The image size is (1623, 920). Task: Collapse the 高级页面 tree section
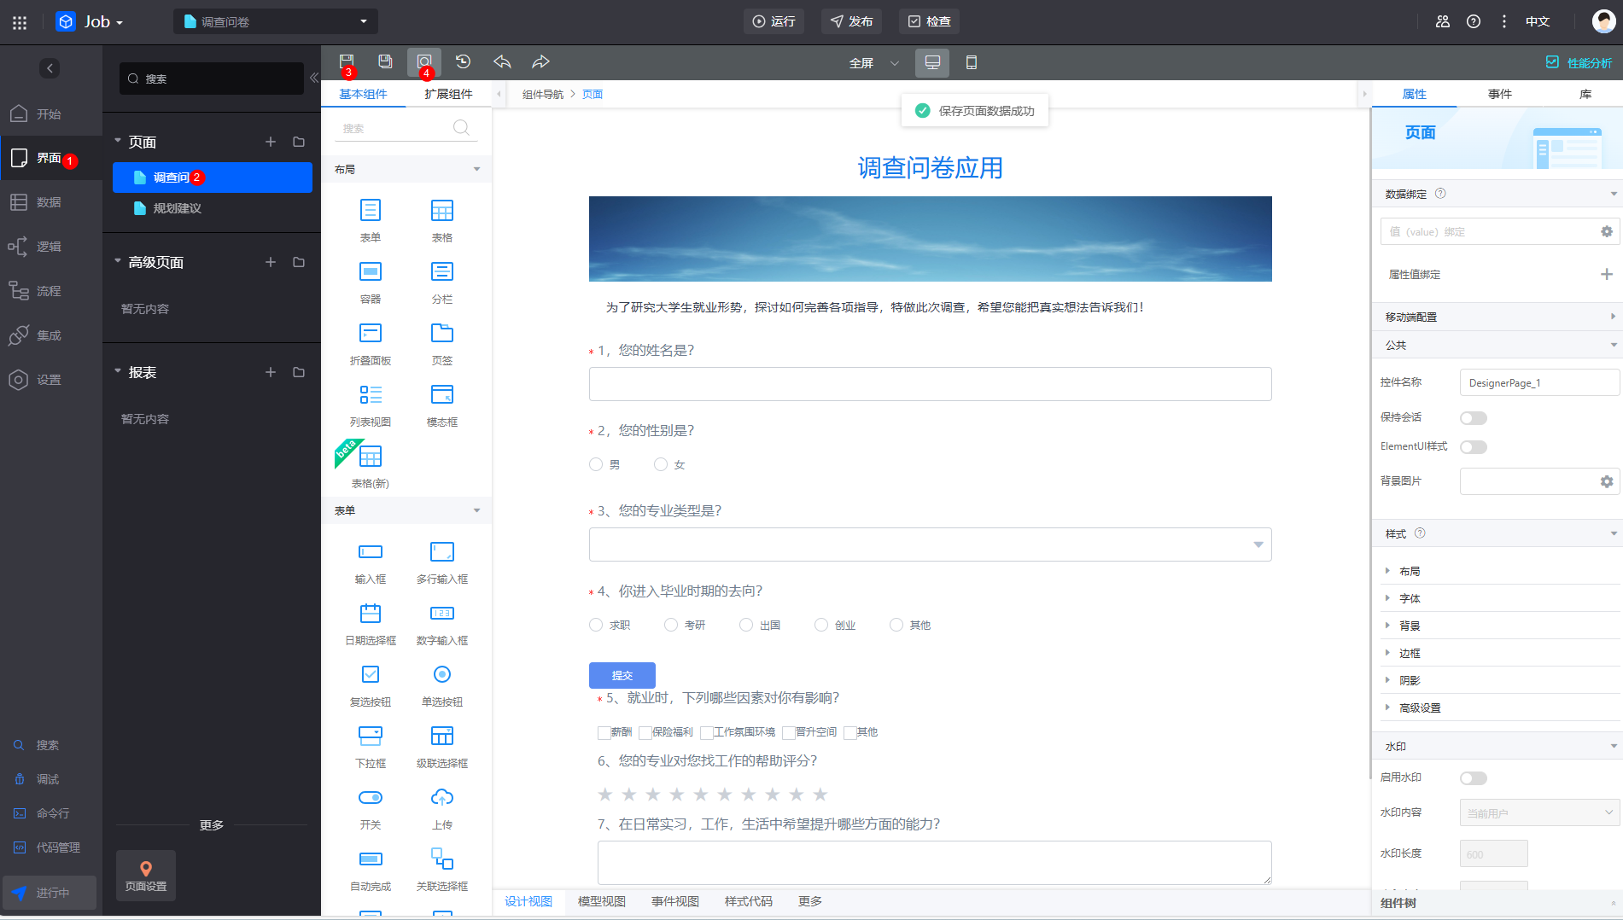tap(118, 261)
